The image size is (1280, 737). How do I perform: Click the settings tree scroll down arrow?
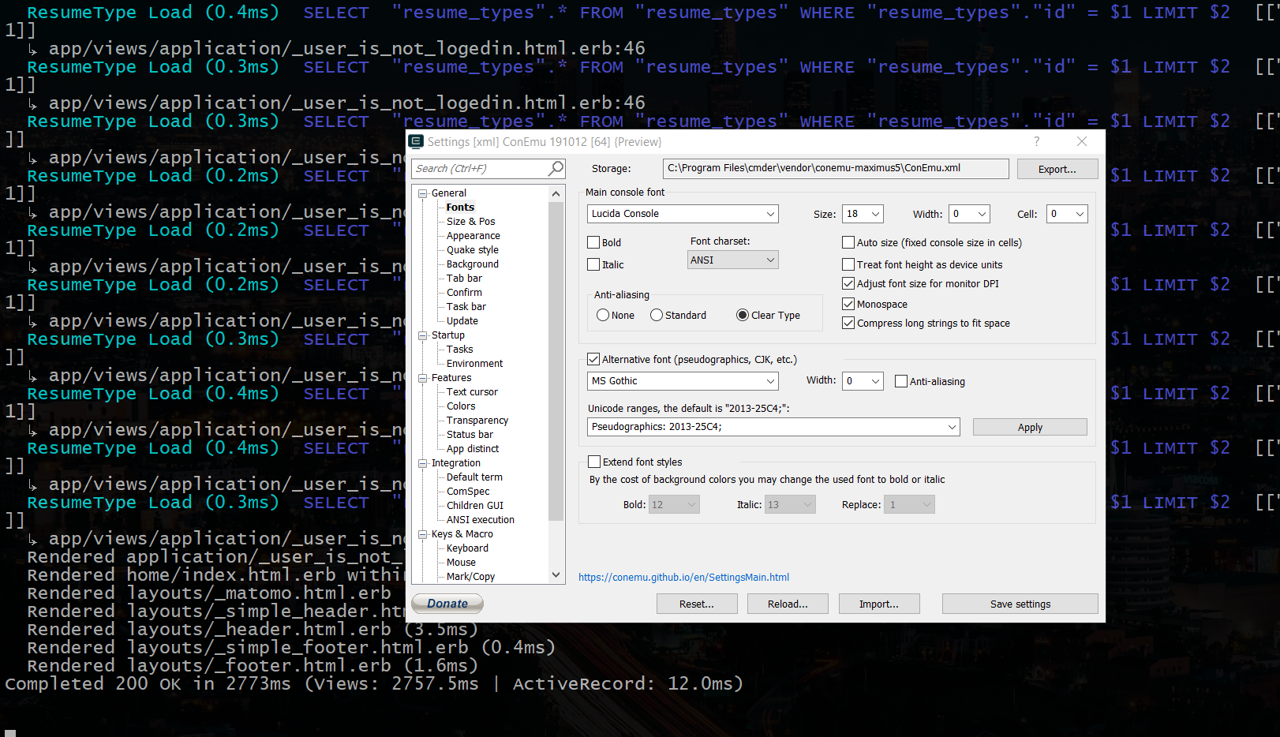[556, 575]
